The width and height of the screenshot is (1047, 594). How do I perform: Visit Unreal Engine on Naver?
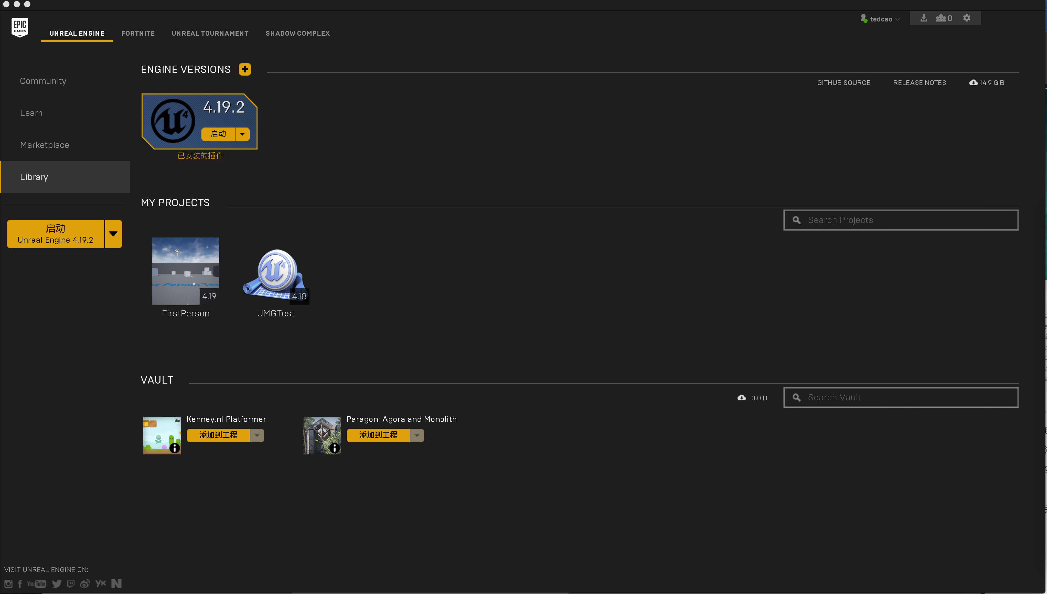(x=117, y=584)
